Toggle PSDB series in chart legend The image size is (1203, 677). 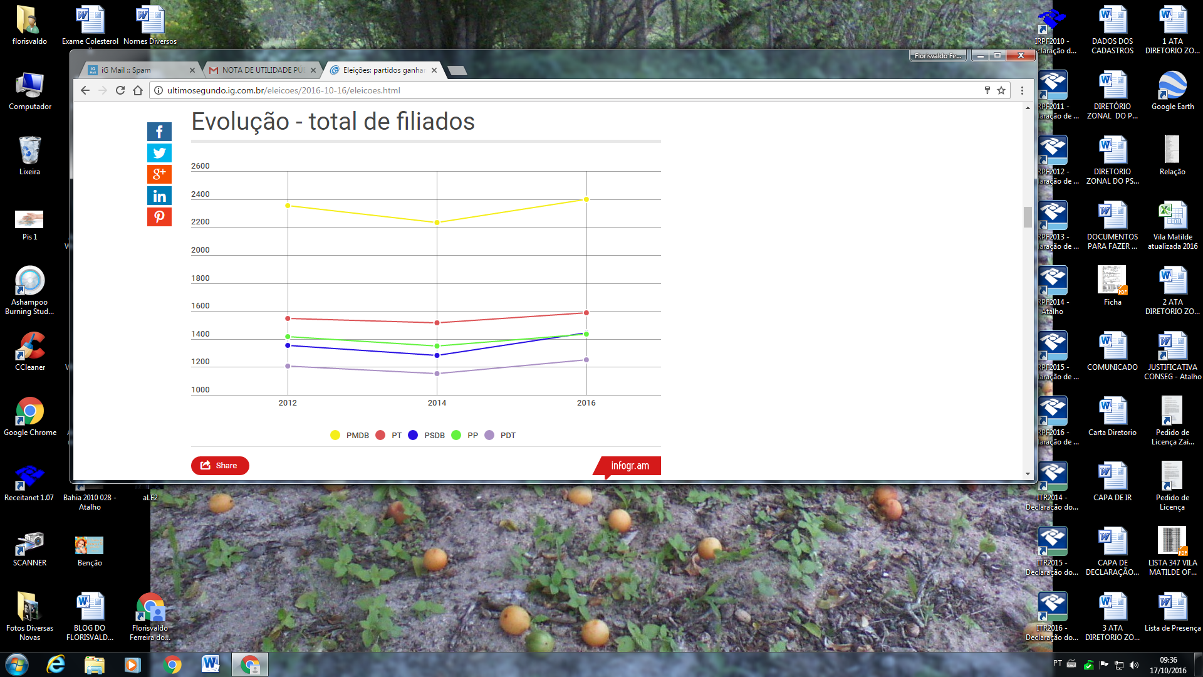pyautogui.click(x=426, y=435)
